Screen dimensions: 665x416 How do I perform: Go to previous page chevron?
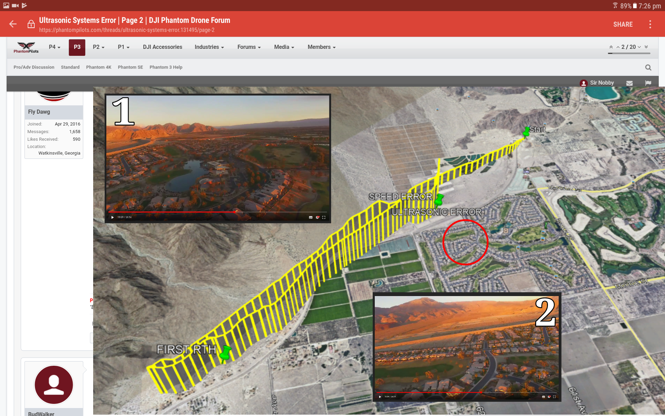[x=618, y=47]
